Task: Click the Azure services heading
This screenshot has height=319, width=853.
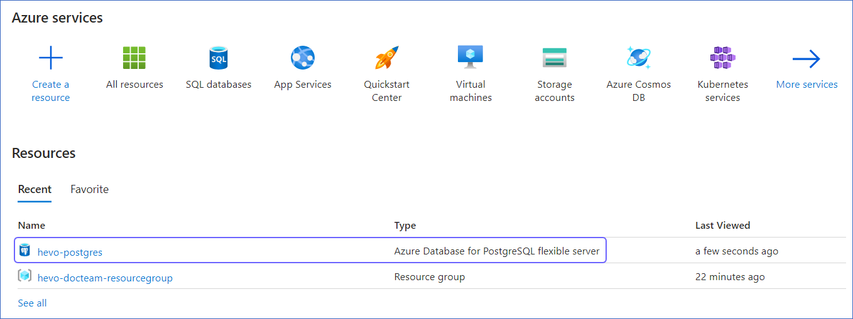Action: click(57, 18)
